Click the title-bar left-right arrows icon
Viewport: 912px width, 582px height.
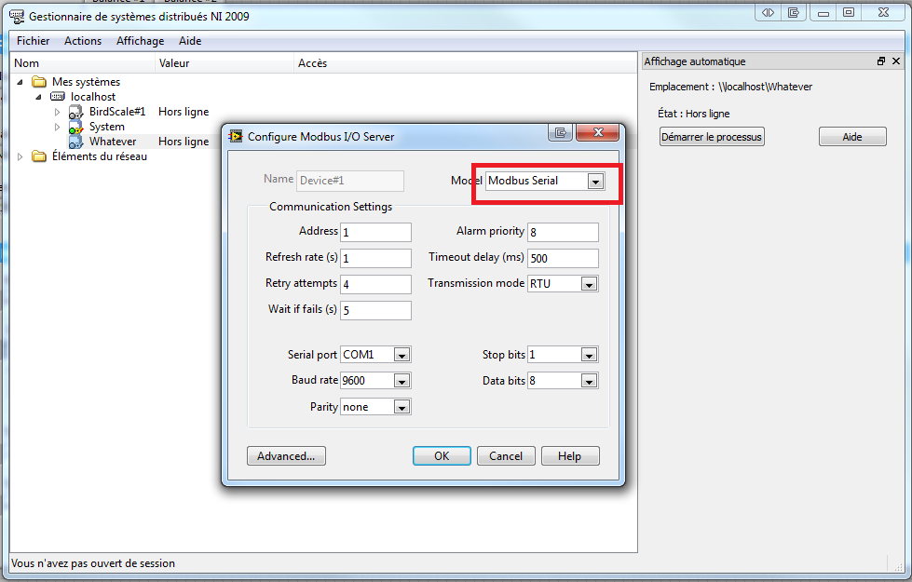coord(768,12)
